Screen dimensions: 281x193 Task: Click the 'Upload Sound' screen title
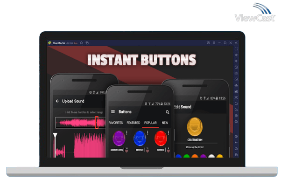click(73, 101)
